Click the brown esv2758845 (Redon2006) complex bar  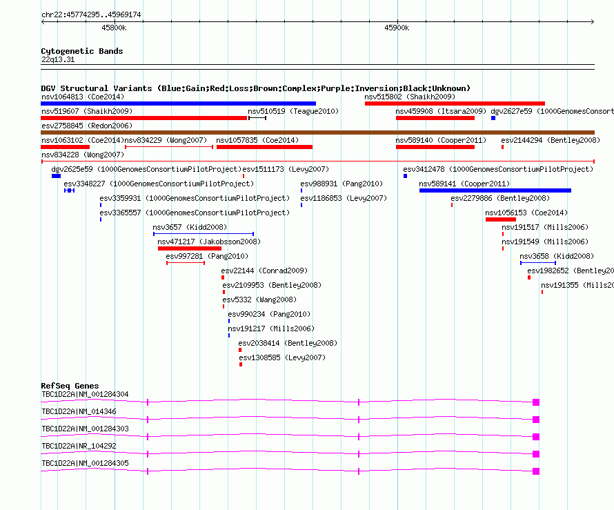317,133
